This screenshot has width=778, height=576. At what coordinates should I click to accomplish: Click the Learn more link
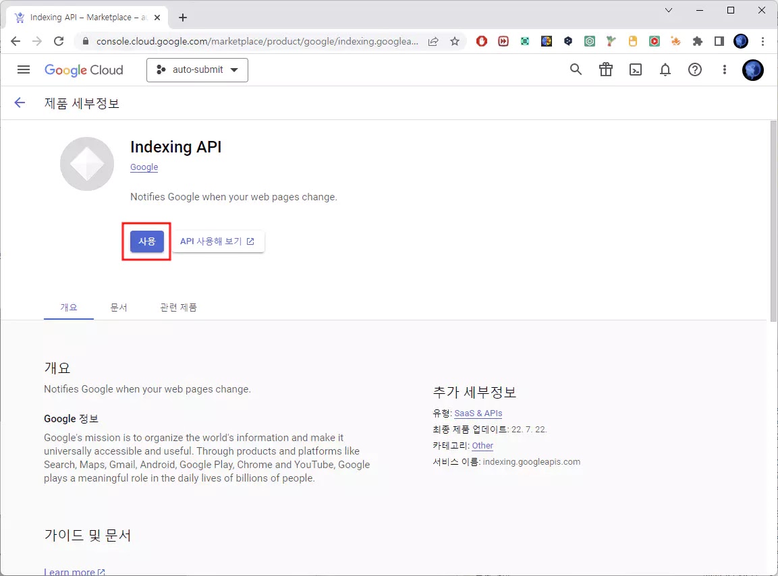(x=74, y=571)
